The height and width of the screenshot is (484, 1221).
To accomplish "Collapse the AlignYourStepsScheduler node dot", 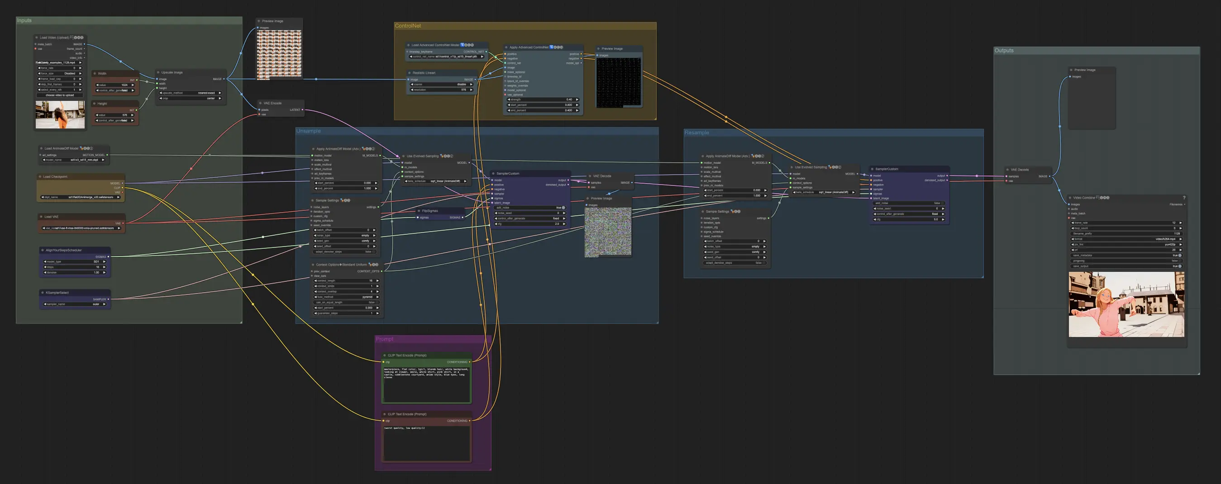I will [x=42, y=250].
